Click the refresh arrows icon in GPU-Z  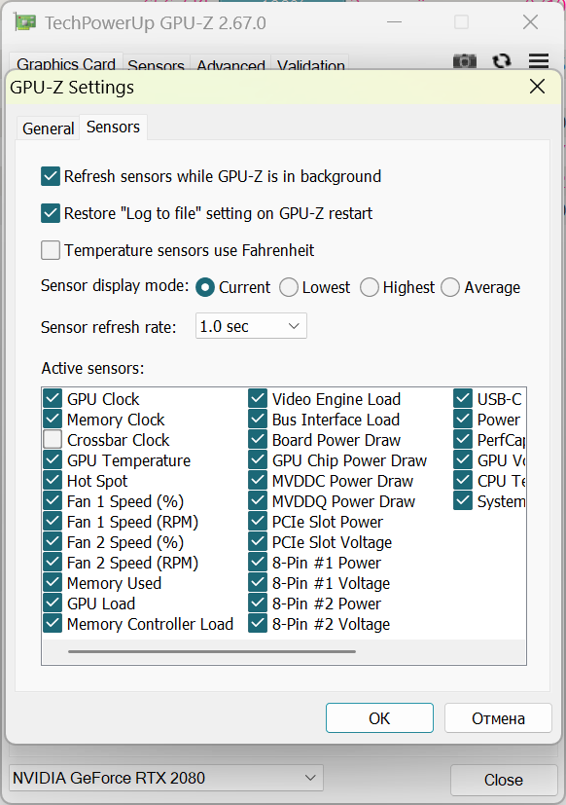(502, 61)
